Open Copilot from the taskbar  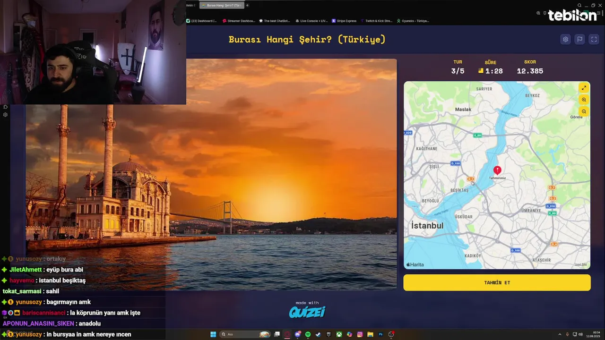point(349,334)
